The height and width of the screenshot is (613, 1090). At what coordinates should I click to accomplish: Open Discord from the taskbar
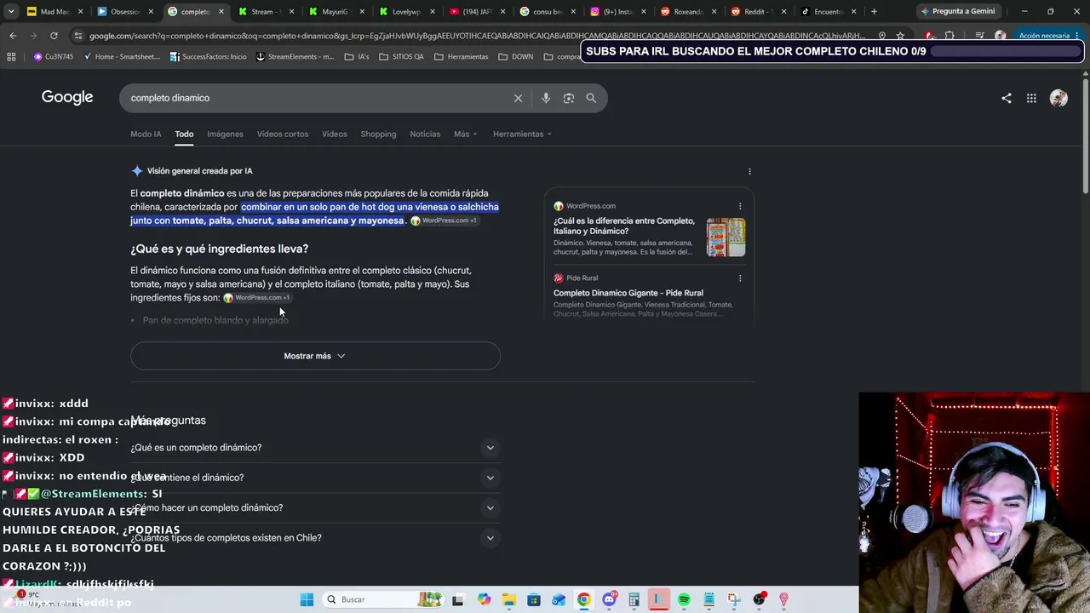tap(609, 599)
